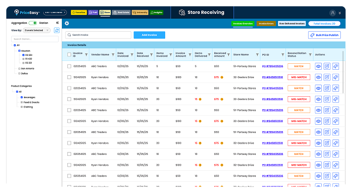Toggle the Aggregation/Station switch
Image resolution: width=352 pixels, height=193 pixels.
point(33,22)
